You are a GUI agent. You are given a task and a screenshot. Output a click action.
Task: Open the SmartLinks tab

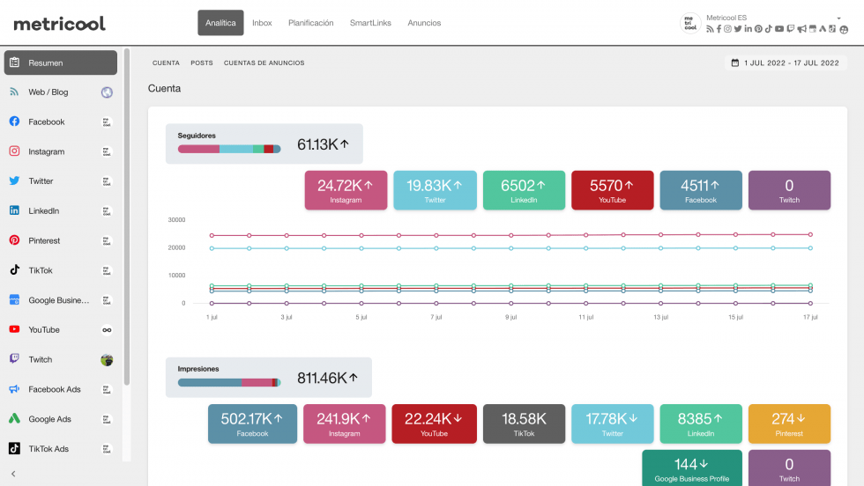point(370,23)
